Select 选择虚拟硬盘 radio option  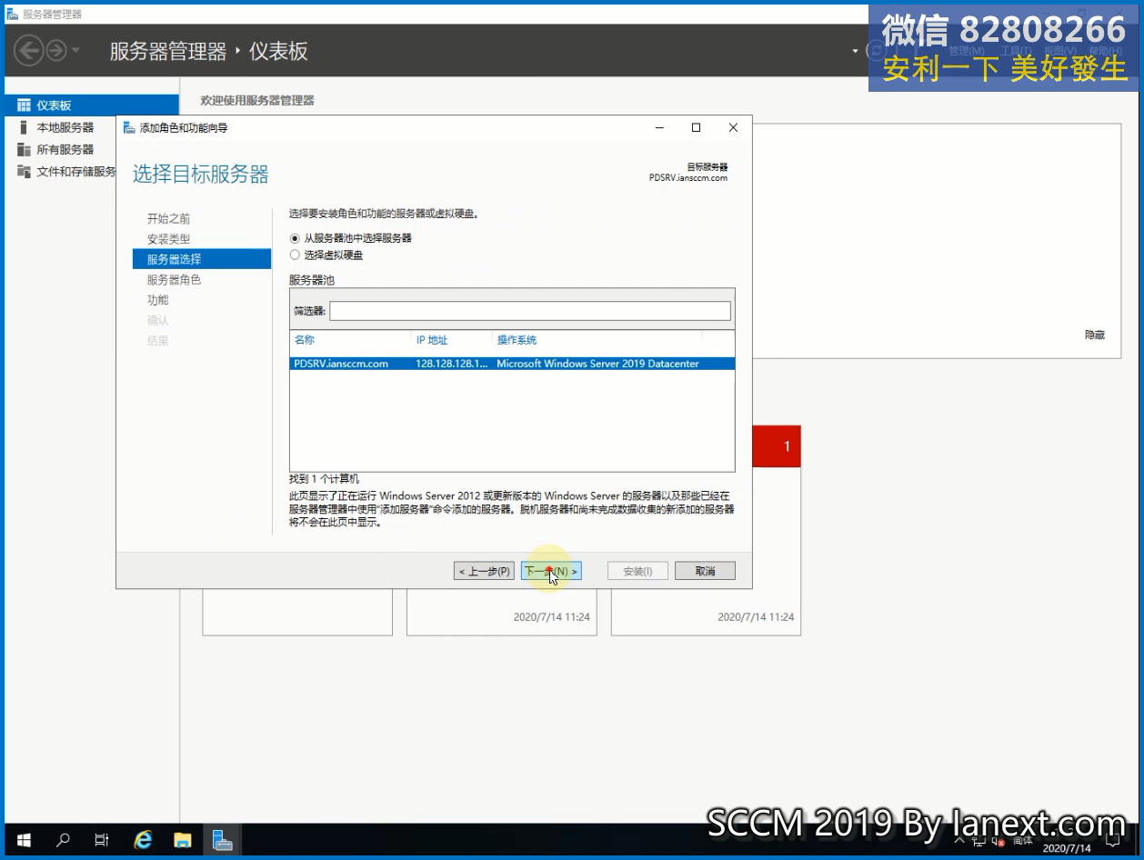click(x=326, y=255)
